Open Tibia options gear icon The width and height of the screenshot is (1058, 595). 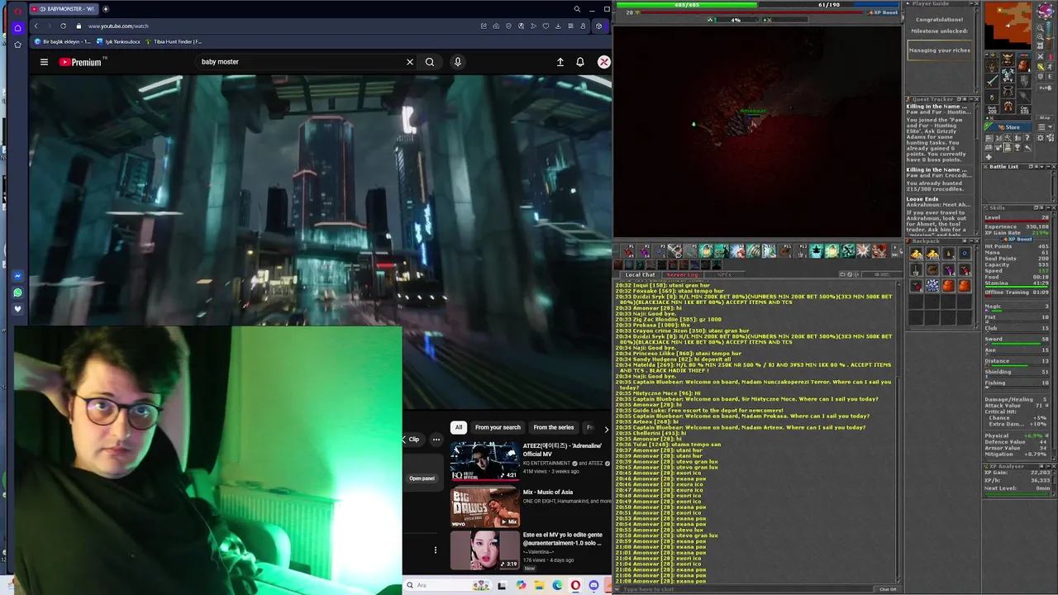pyautogui.click(x=1040, y=138)
